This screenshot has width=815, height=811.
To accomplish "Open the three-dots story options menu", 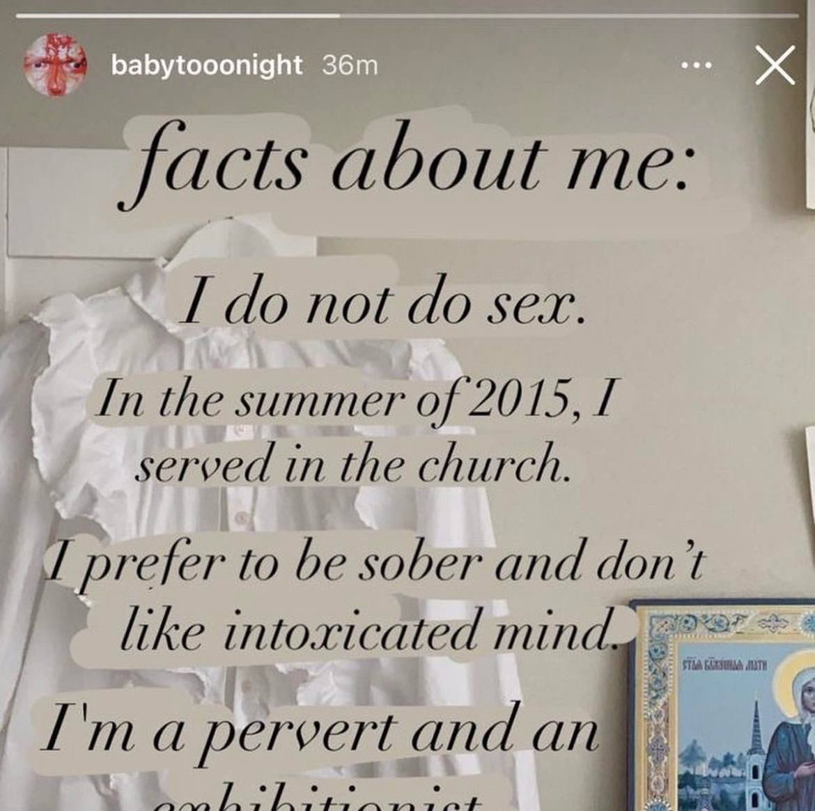I will click(696, 65).
